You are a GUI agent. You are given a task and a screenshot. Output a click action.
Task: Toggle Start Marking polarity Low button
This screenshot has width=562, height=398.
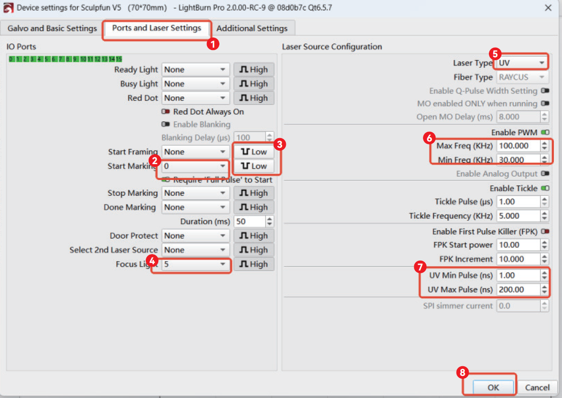click(x=254, y=166)
